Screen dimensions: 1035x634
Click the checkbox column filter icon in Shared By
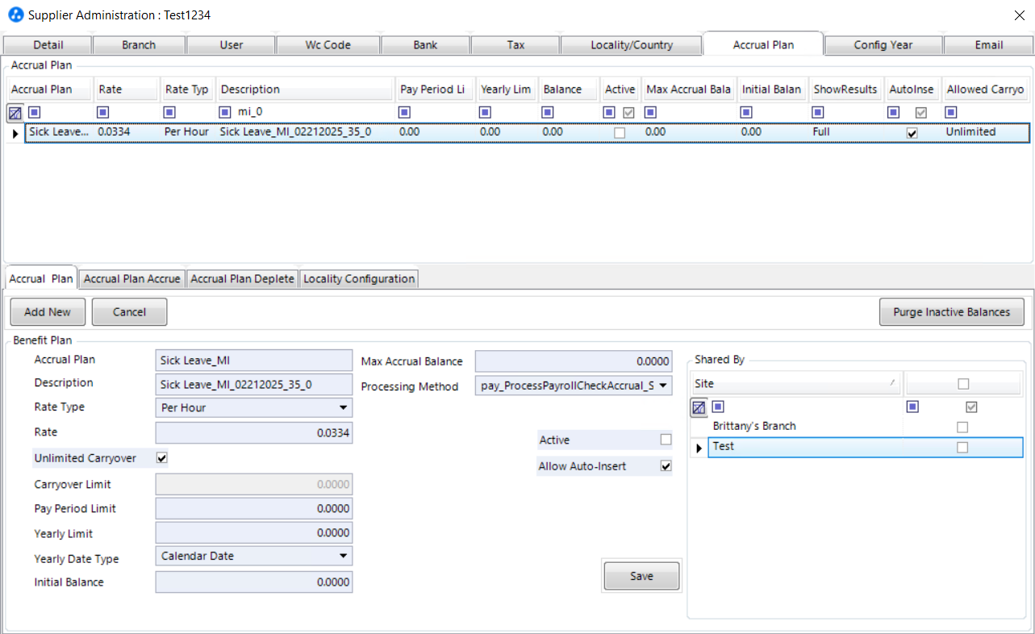coord(912,407)
